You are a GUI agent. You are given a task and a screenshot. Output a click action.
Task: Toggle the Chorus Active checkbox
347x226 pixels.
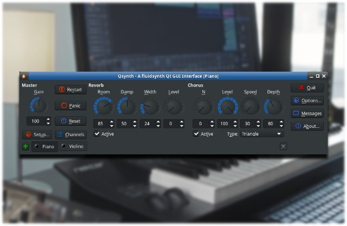point(203,134)
